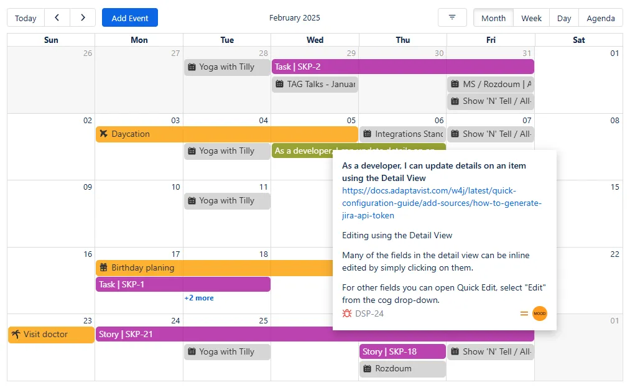Select date 26 in the first row
The height and width of the screenshot is (390, 630).
tap(88, 53)
